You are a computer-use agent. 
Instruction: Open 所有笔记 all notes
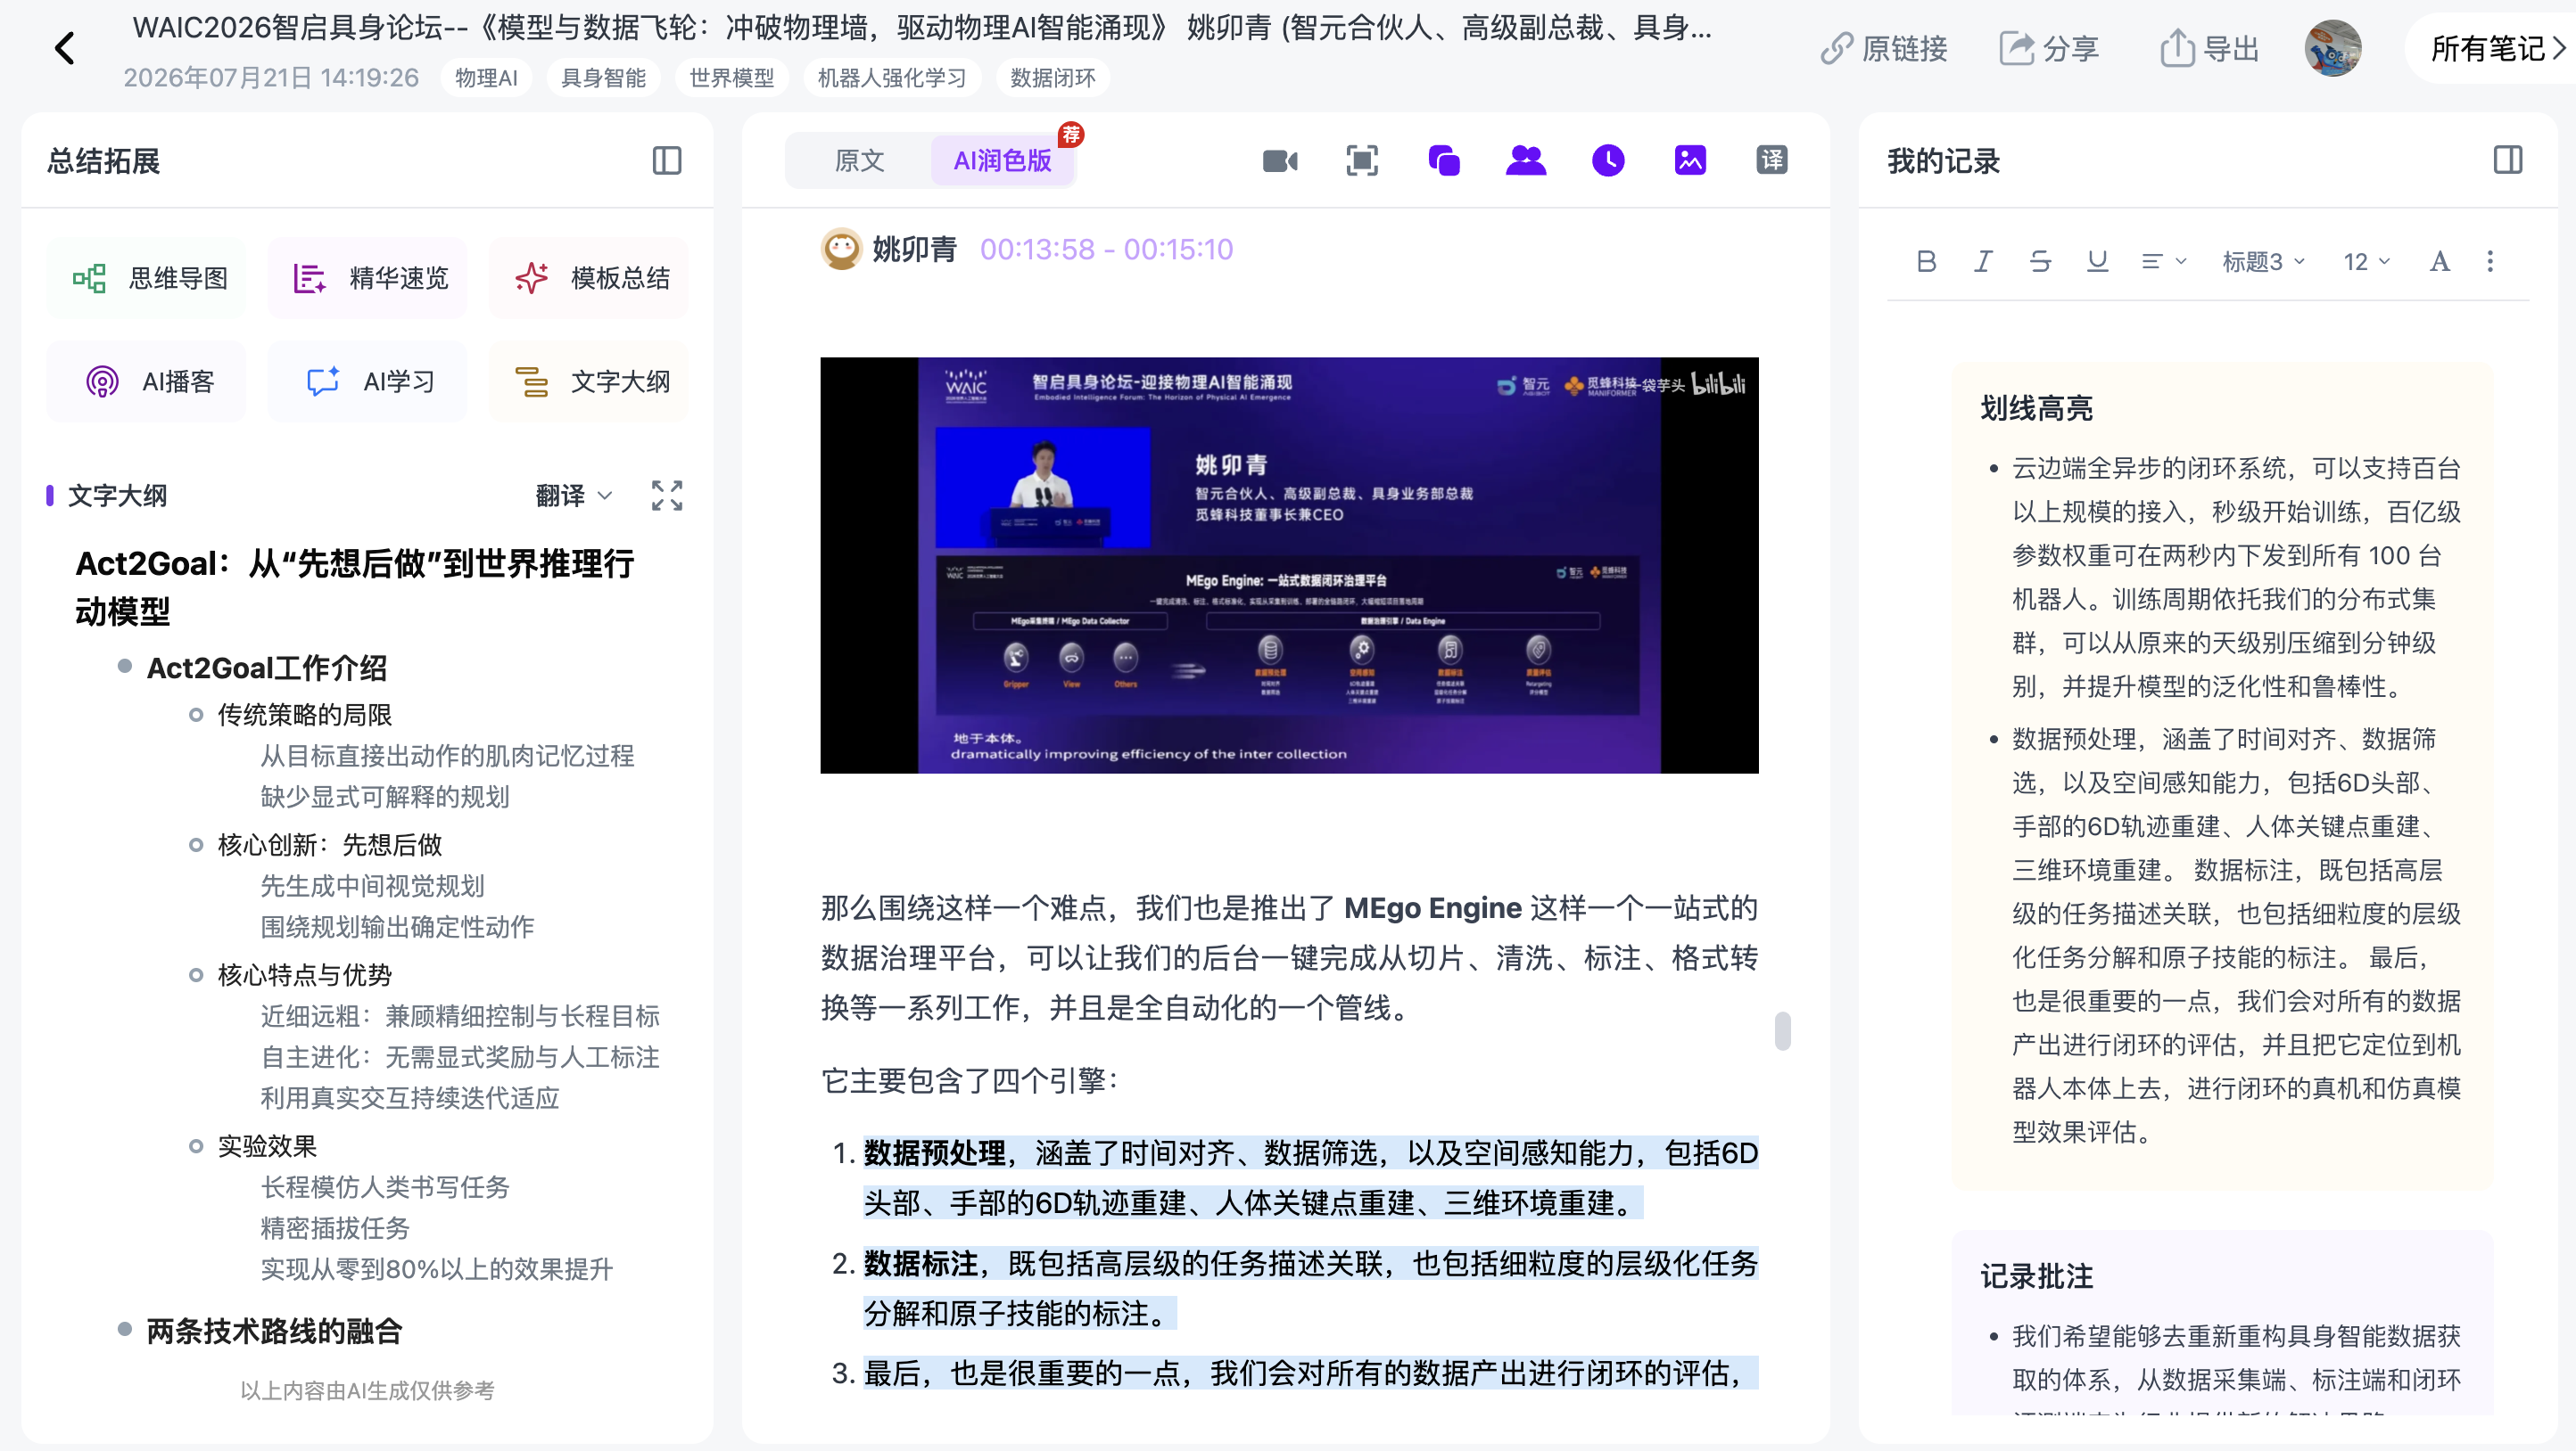(2497, 48)
